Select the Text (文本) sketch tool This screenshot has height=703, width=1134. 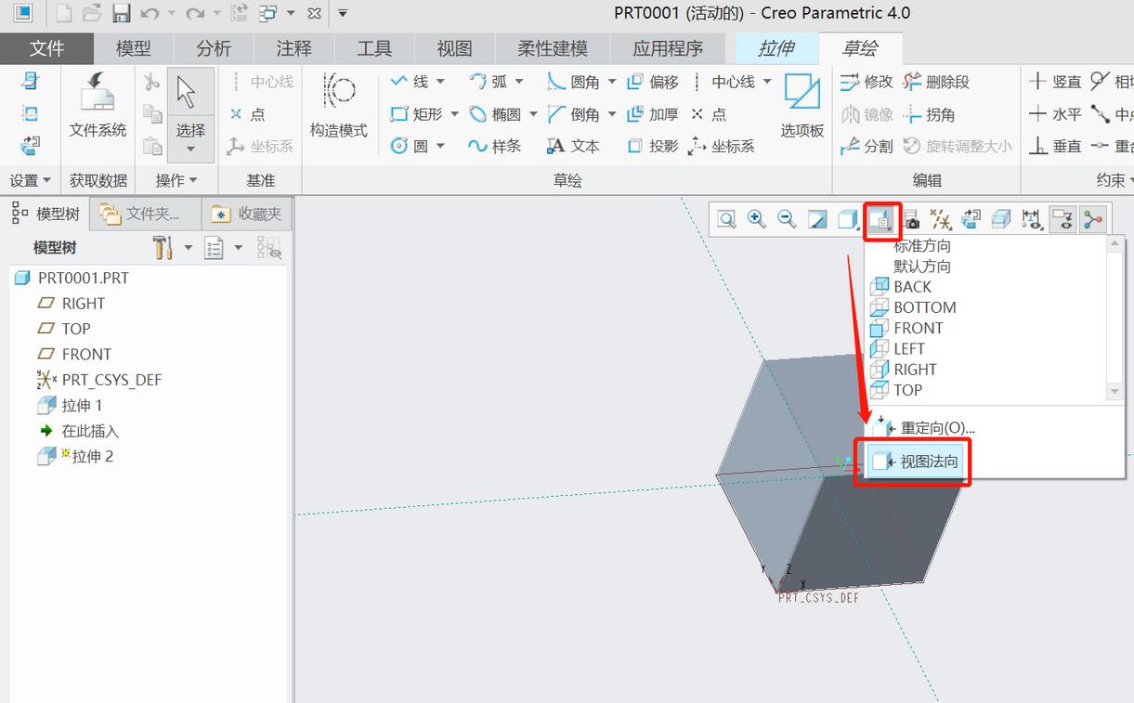pyautogui.click(x=573, y=146)
